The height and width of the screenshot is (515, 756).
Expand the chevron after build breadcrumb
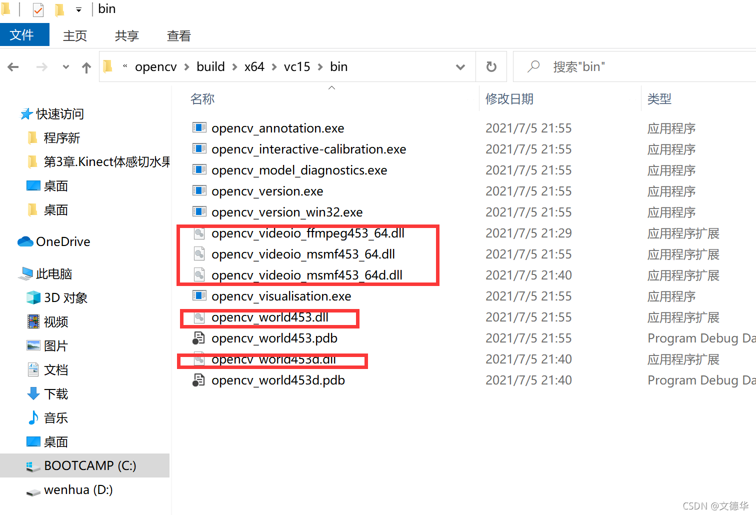(234, 67)
